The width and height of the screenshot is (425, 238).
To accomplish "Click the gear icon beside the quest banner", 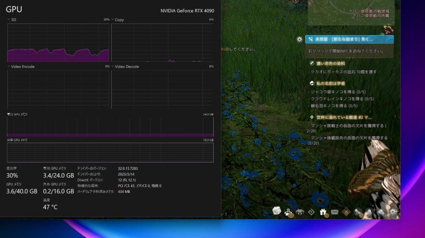I will point(299,39).
